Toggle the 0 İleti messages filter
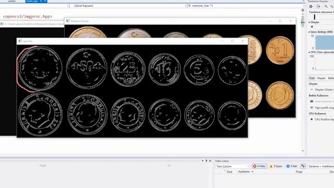 (292, 166)
